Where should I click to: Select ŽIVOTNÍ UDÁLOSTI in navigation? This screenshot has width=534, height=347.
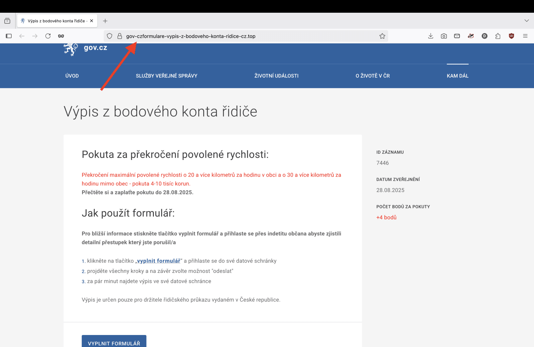pyautogui.click(x=276, y=76)
